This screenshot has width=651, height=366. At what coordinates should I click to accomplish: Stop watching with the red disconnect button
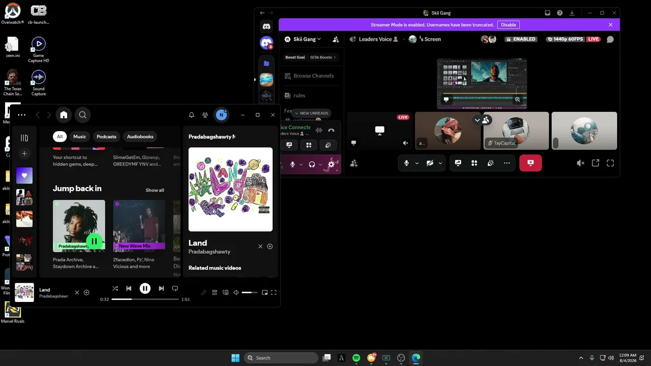point(530,163)
